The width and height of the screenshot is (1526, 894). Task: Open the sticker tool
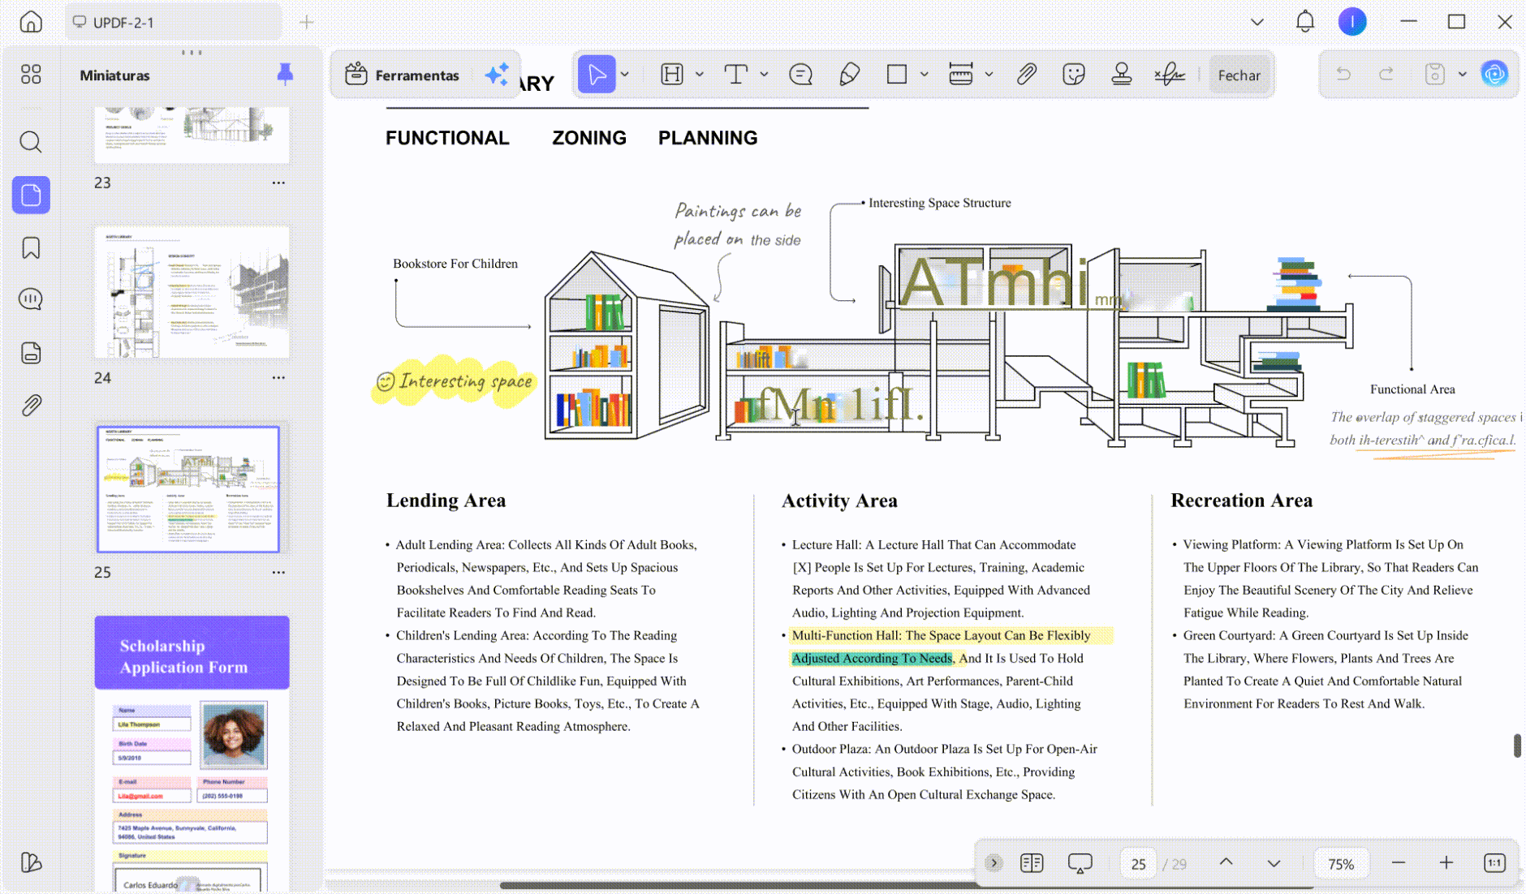point(1074,75)
